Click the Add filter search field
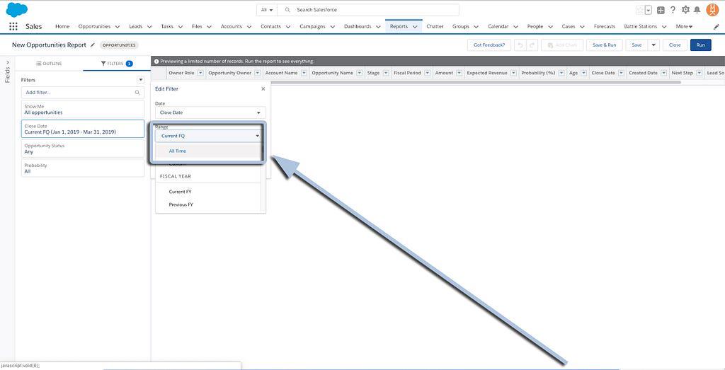 click(82, 93)
